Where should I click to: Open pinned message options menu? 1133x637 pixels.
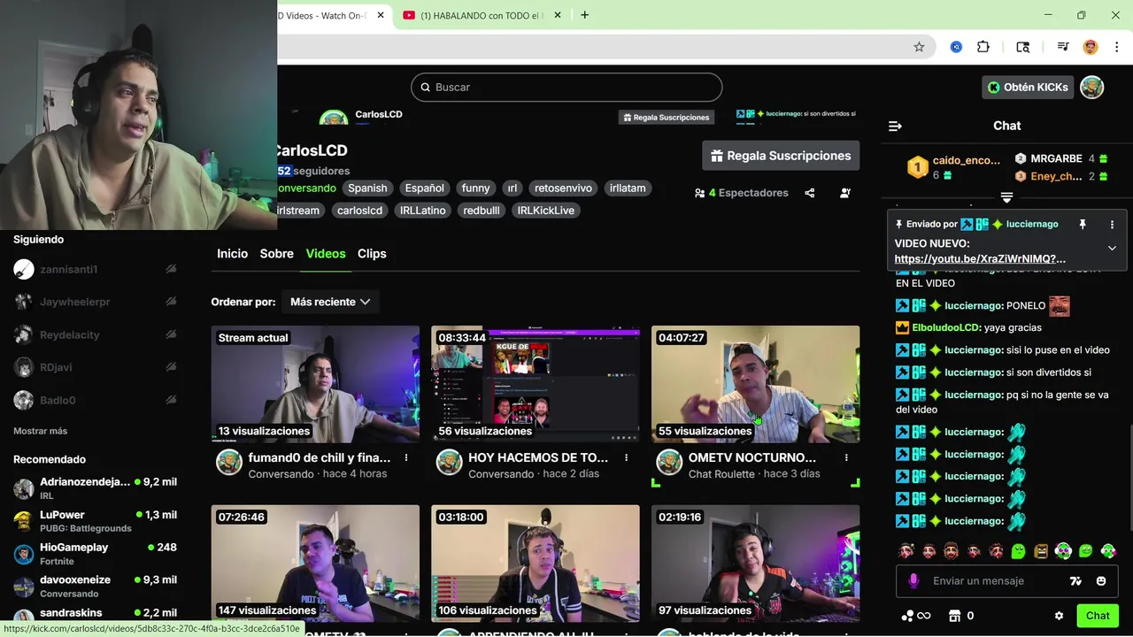click(x=1112, y=225)
